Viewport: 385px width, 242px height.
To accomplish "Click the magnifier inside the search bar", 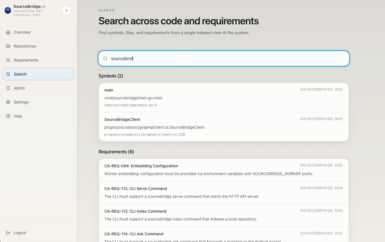I will (105, 58).
